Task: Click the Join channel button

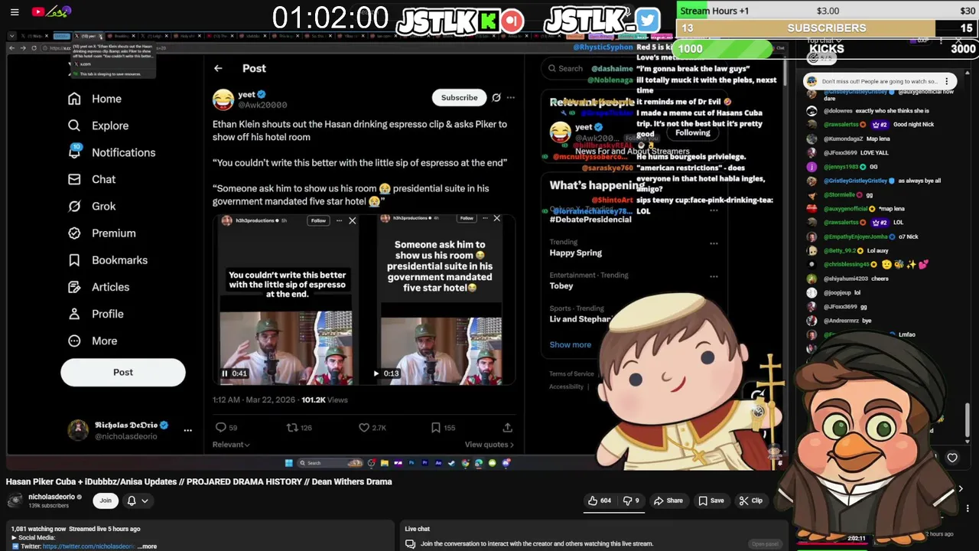Action: click(x=106, y=500)
